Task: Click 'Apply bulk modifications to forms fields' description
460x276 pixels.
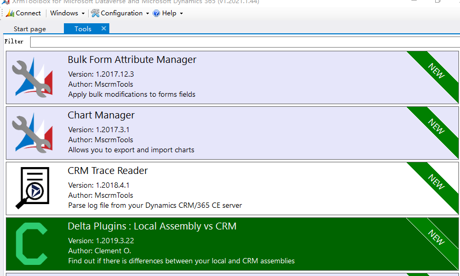Action: (x=132, y=94)
